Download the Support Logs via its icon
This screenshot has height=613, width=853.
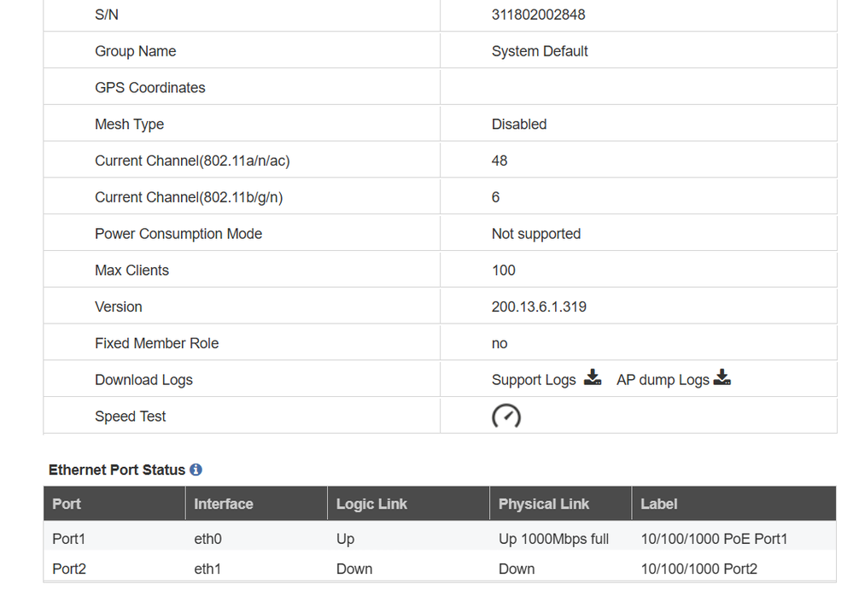pyautogui.click(x=593, y=378)
